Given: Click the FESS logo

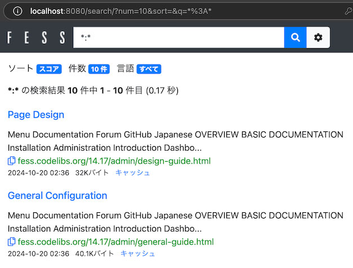Looking at the screenshot, I should click(36, 38).
